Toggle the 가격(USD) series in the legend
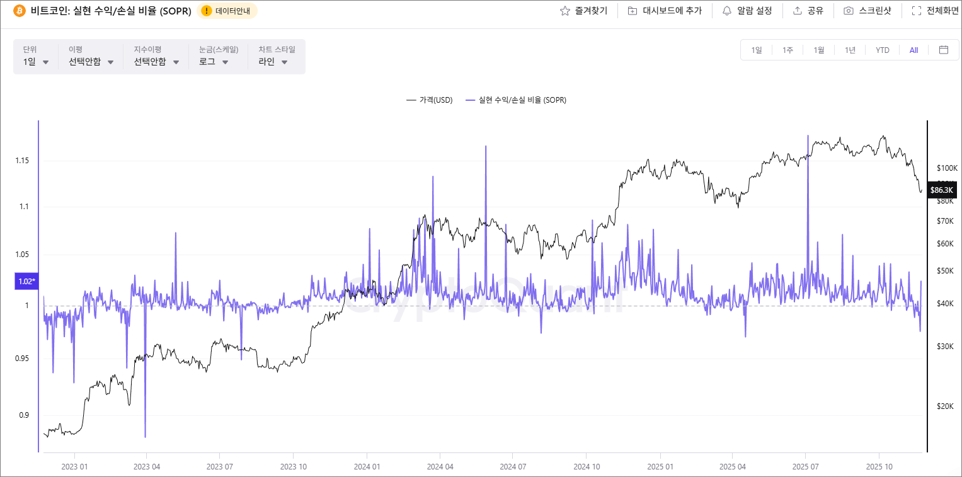962x477 pixels. (429, 100)
